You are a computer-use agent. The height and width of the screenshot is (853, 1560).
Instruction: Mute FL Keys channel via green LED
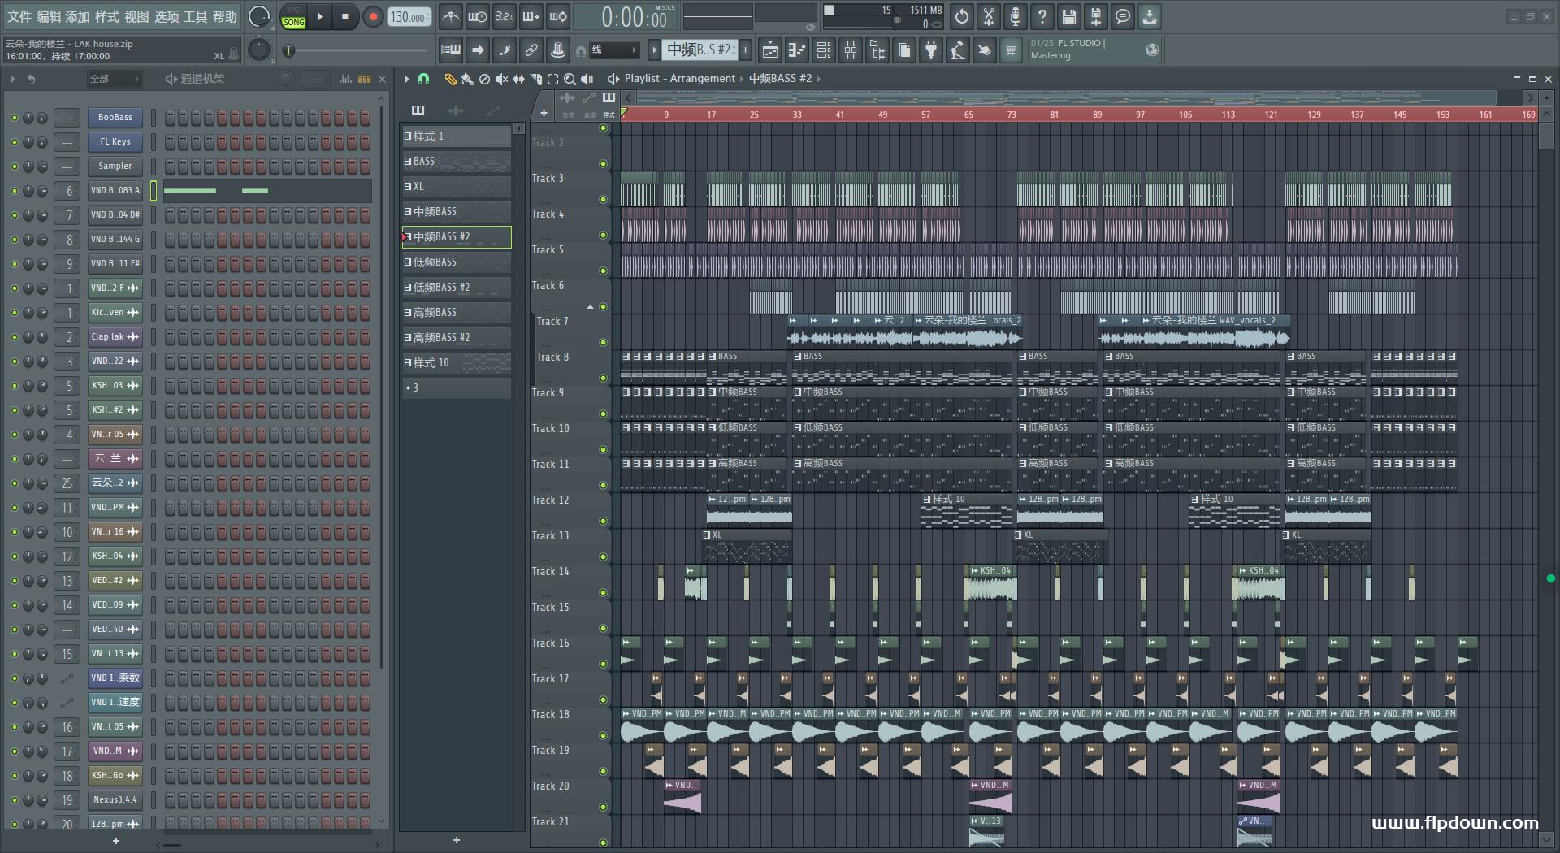coord(14,142)
